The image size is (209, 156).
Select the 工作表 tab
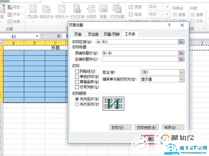[x=130, y=34]
